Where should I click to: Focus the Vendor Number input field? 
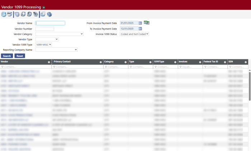point(45,29)
